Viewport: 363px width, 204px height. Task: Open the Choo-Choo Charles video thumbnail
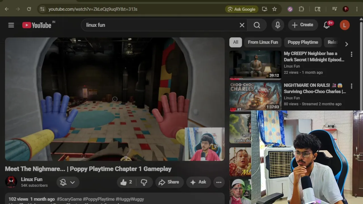pos(255,97)
